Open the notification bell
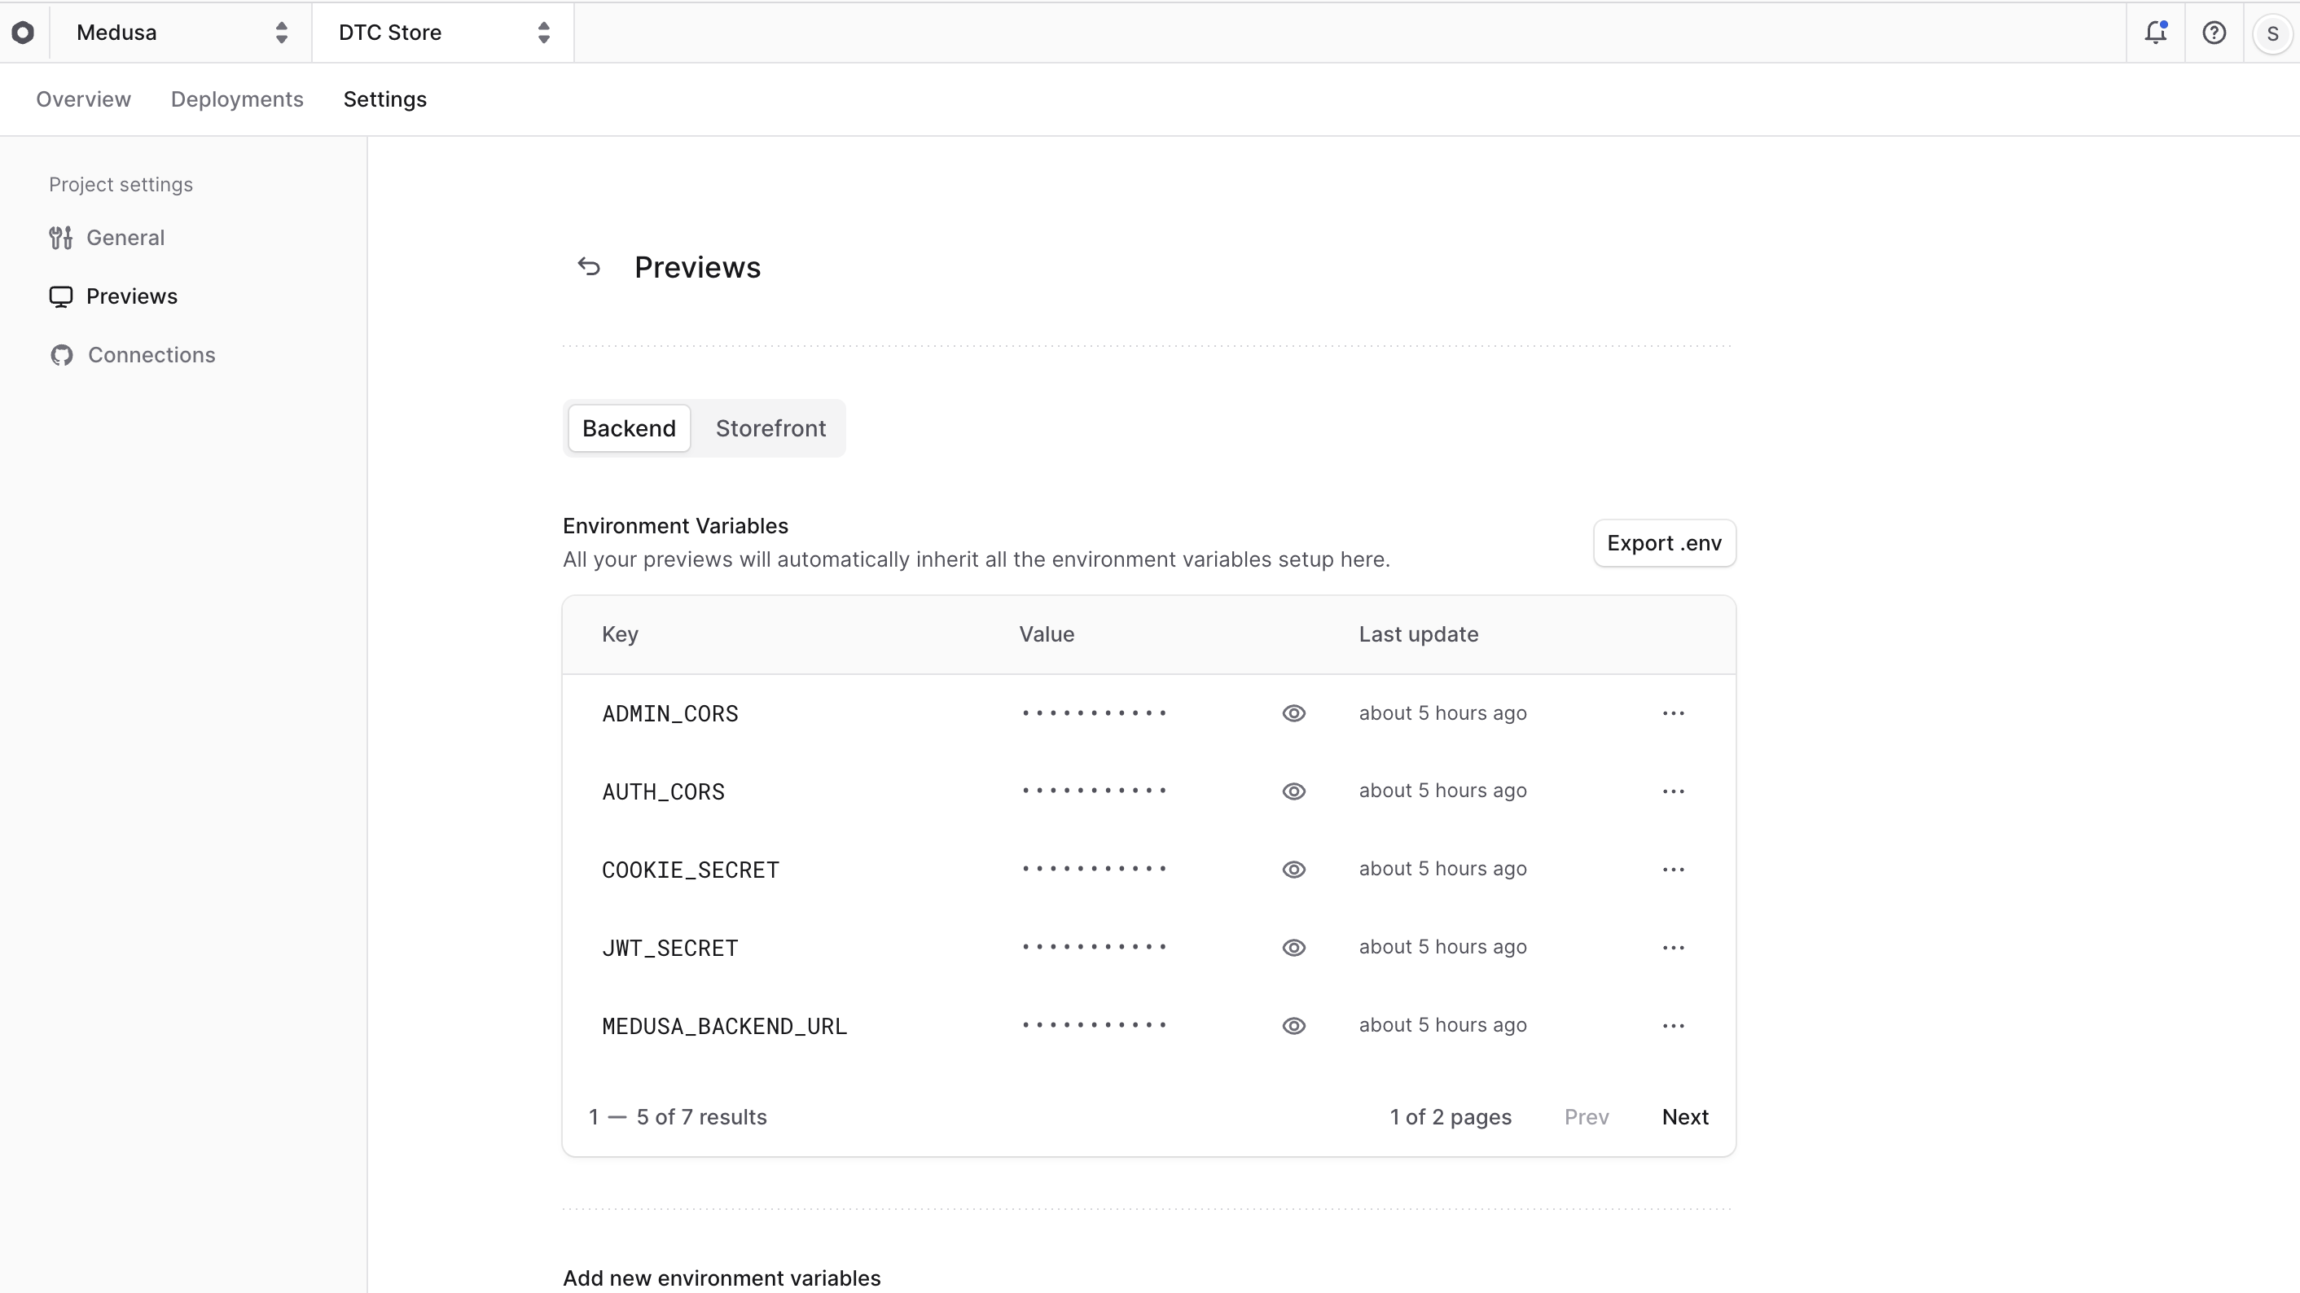Image resolution: width=2300 pixels, height=1293 pixels. [x=2157, y=32]
